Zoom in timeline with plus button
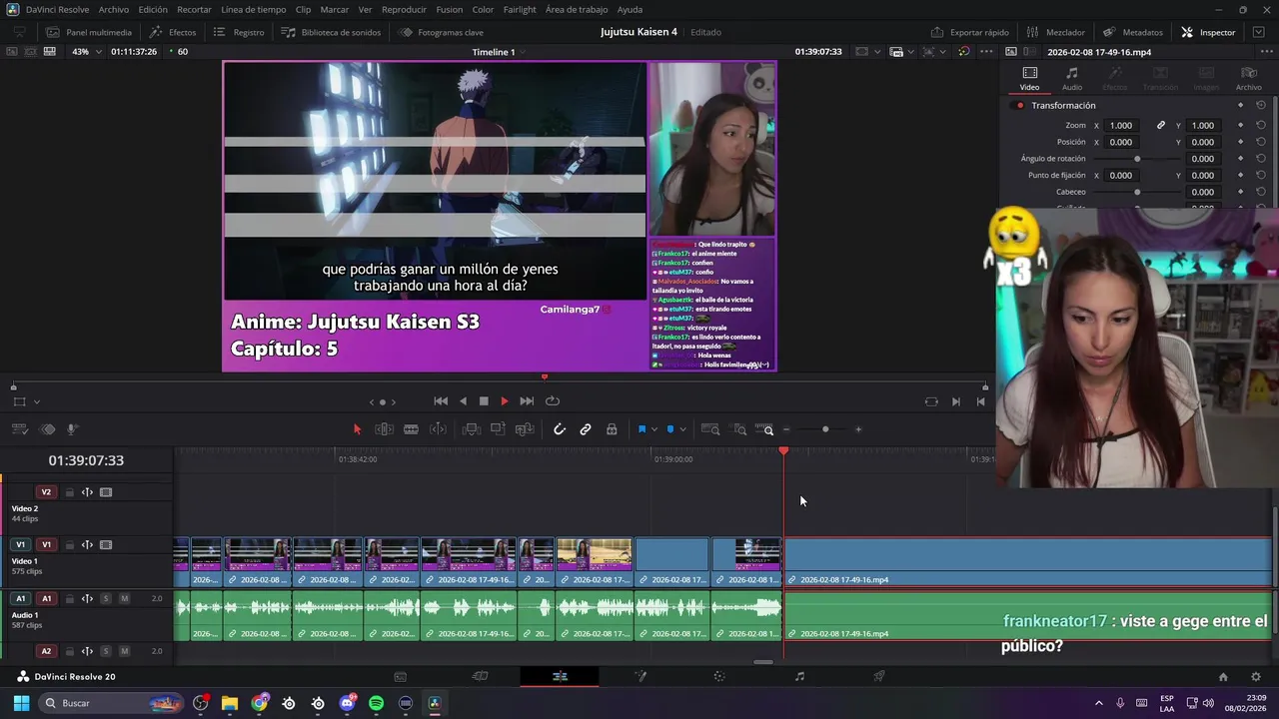 (858, 429)
